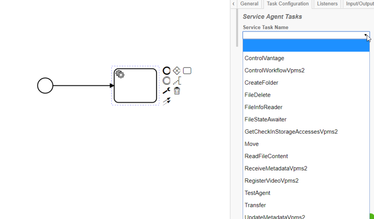This screenshot has height=219, width=374.
Task: Collapse the Service Task Name dropdown
Action: (x=366, y=36)
